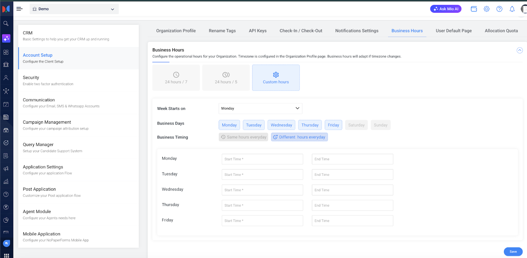Open the settings gear icon in top bar
Image resolution: width=527 pixels, height=258 pixels.
pyautogui.click(x=486, y=9)
